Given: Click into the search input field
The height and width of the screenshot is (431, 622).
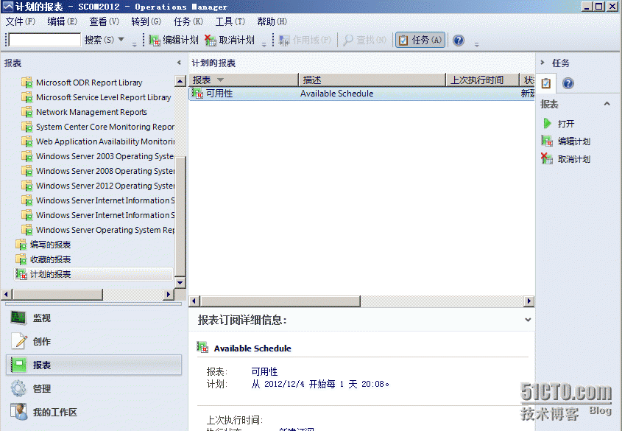Looking at the screenshot, I should 45,40.
